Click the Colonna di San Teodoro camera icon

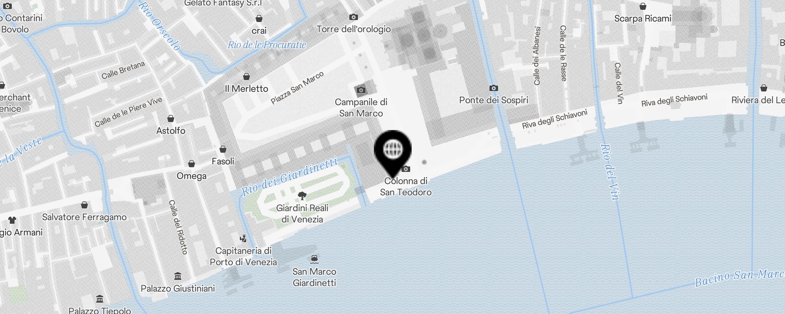pos(406,169)
